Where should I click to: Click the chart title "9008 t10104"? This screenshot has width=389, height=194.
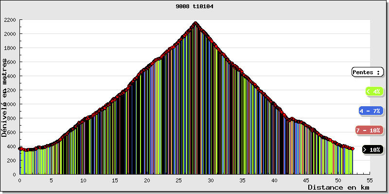point(194,7)
